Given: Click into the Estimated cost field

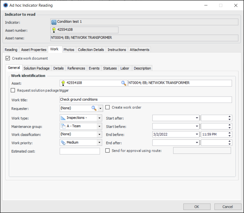Looking at the screenshot, I should point(80,151).
